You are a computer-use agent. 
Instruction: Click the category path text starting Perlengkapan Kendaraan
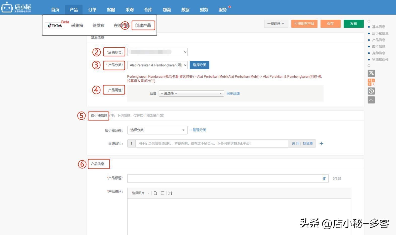point(224,79)
